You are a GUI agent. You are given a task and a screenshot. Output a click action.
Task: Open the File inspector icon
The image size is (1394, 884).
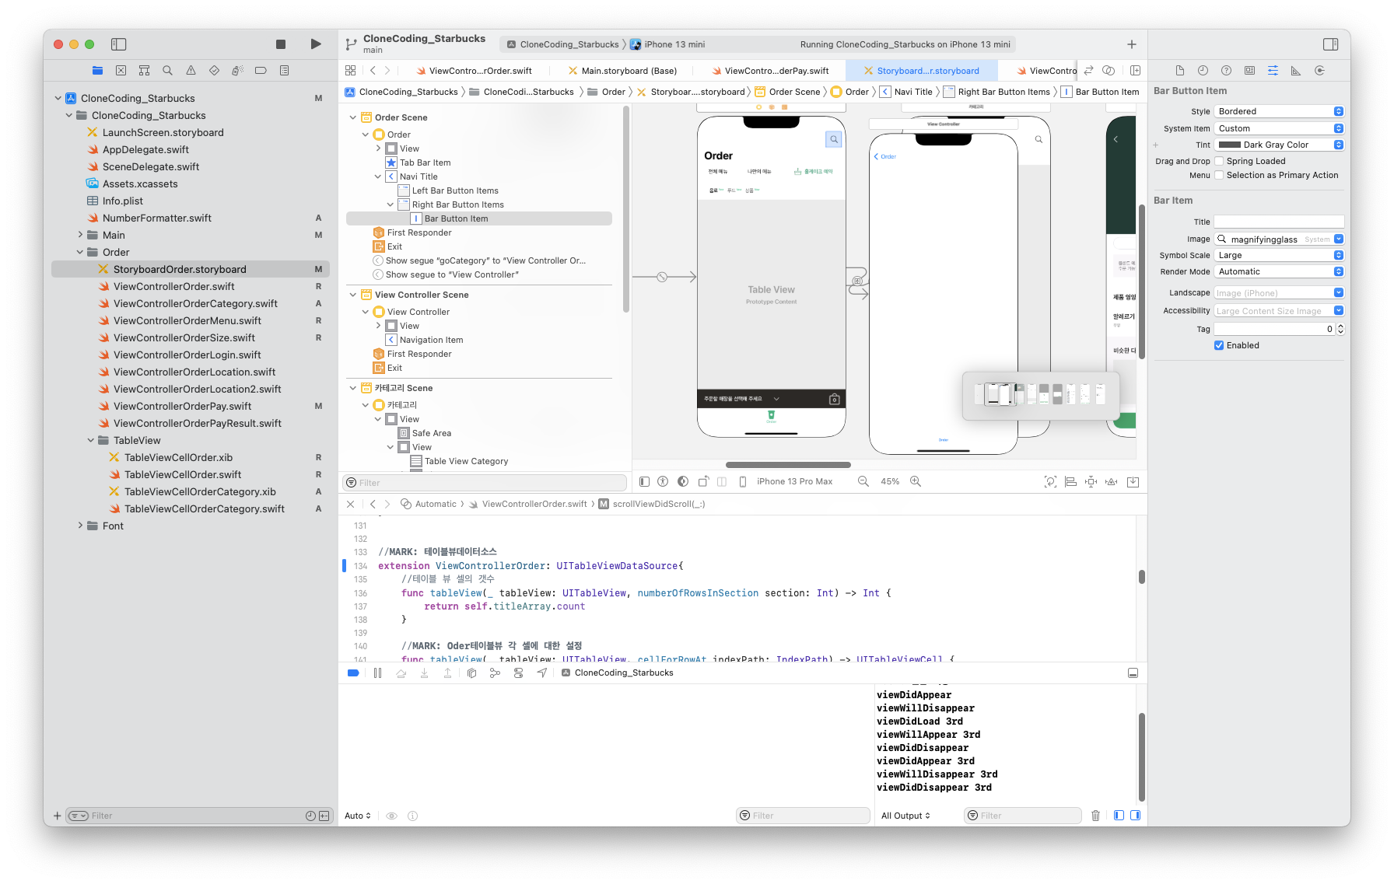point(1179,71)
